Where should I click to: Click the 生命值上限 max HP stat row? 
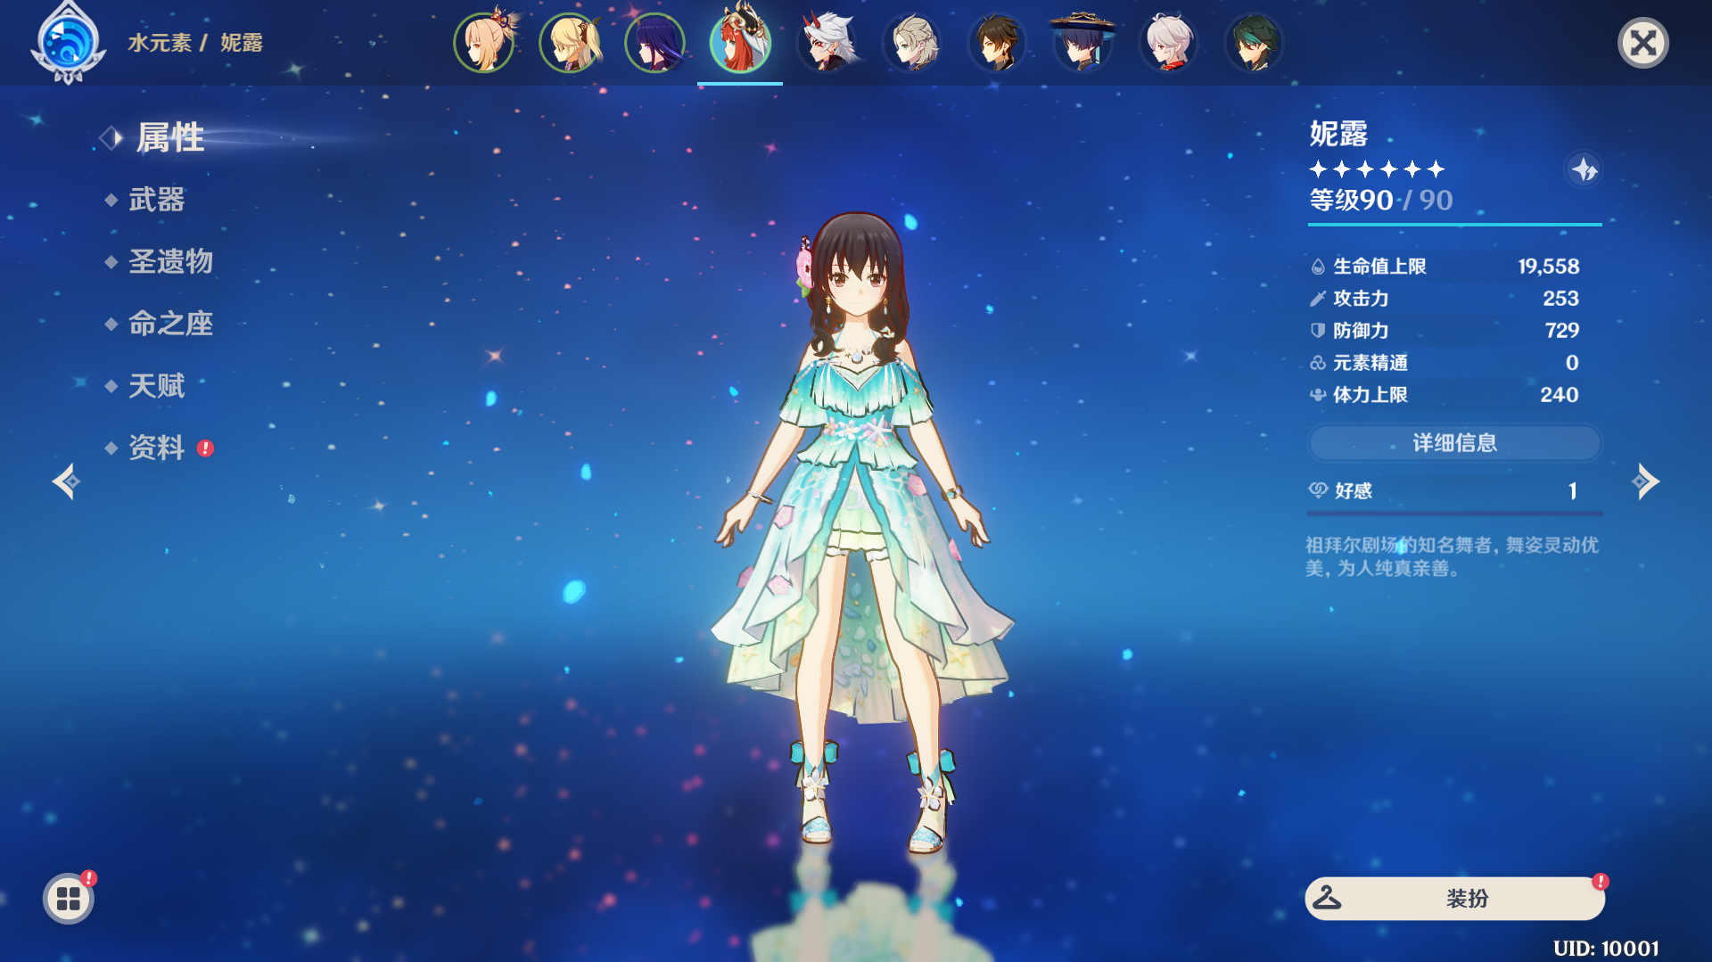(1444, 267)
